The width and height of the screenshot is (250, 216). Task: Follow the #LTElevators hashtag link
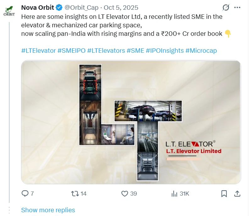click(x=106, y=51)
